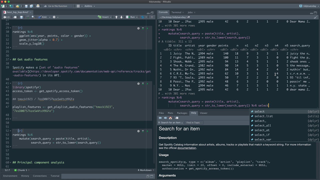Run the current chunk starting line 52
This screenshot has width=320, height=180.
pyautogui.click(x=147, y=131)
